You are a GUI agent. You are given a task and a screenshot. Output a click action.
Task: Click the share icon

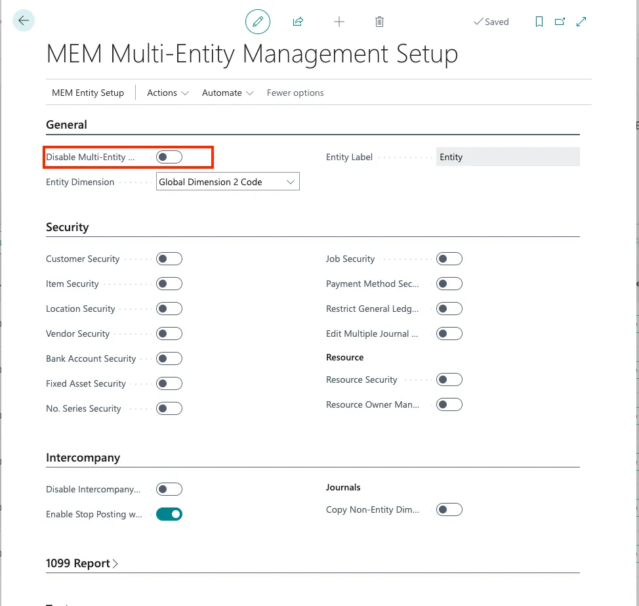[x=298, y=22]
